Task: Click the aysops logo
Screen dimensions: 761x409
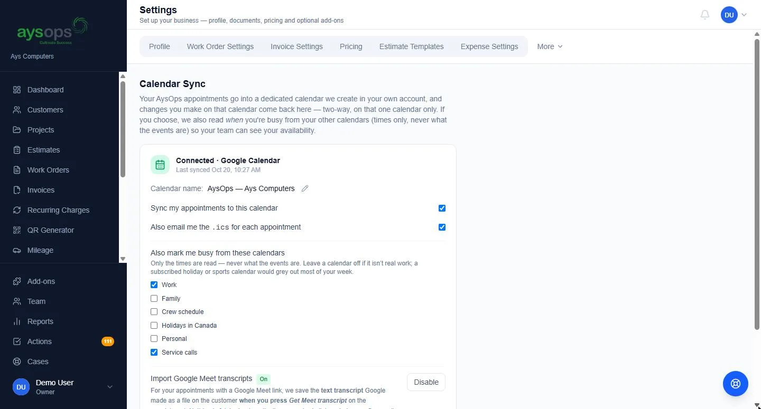Action: pyautogui.click(x=52, y=31)
